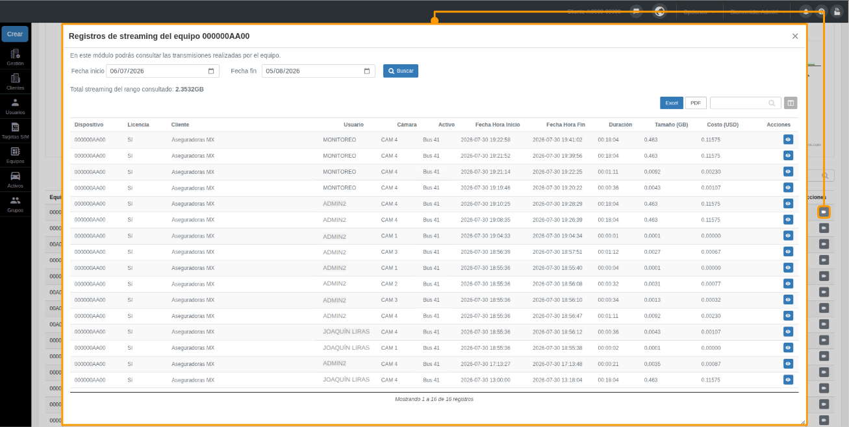Open the Fecha fin calendar picker

click(367, 71)
